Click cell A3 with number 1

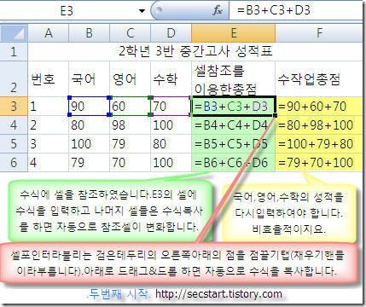[49, 106]
